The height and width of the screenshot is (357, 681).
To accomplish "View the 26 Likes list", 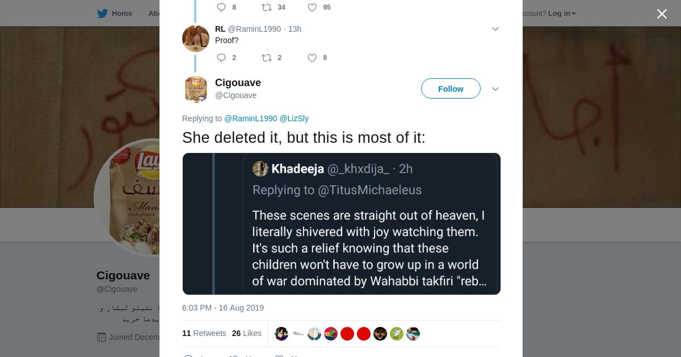I will (246, 333).
